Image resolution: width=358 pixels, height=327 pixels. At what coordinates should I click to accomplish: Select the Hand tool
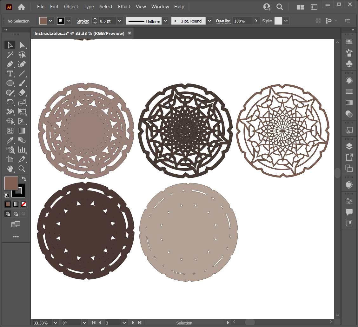pos(10,169)
